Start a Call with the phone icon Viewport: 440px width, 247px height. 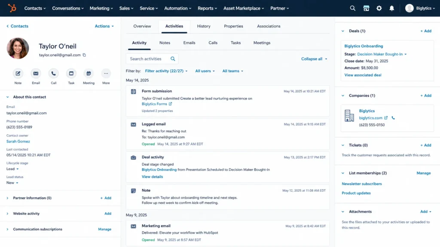pos(53,73)
